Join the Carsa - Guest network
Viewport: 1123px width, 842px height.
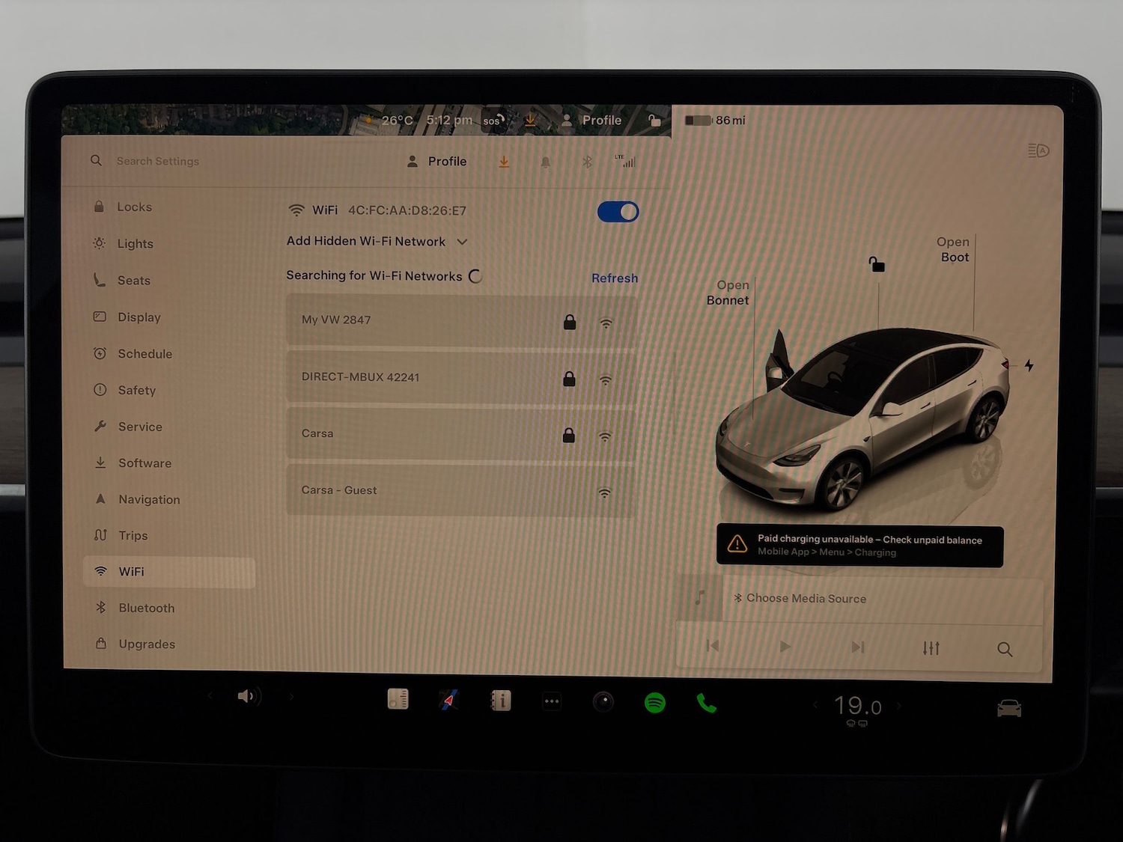click(461, 491)
